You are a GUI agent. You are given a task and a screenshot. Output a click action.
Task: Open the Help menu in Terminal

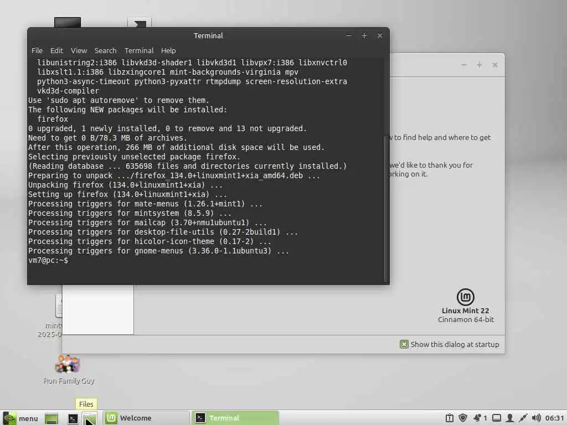coord(168,50)
